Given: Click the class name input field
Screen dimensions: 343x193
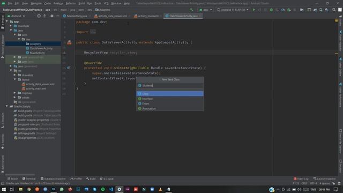Looking at the screenshot, I should [x=170, y=85].
